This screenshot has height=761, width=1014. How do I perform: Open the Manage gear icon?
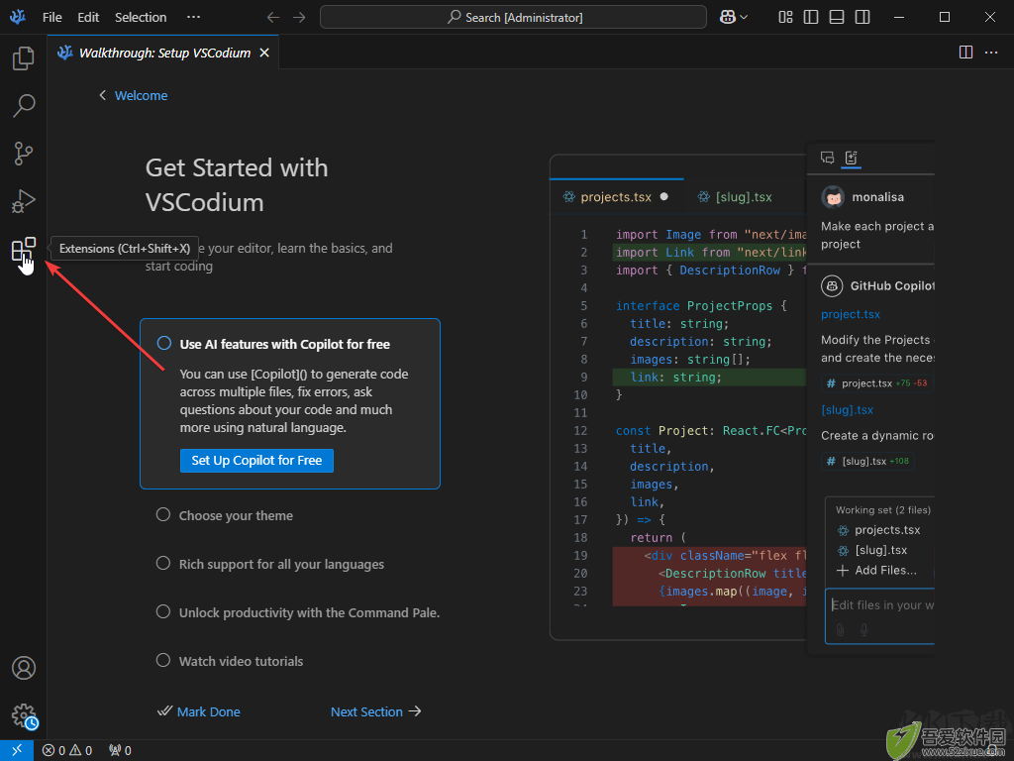point(25,716)
